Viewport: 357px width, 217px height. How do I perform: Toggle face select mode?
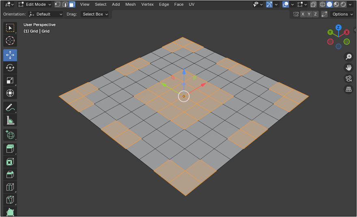click(x=72, y=4)
